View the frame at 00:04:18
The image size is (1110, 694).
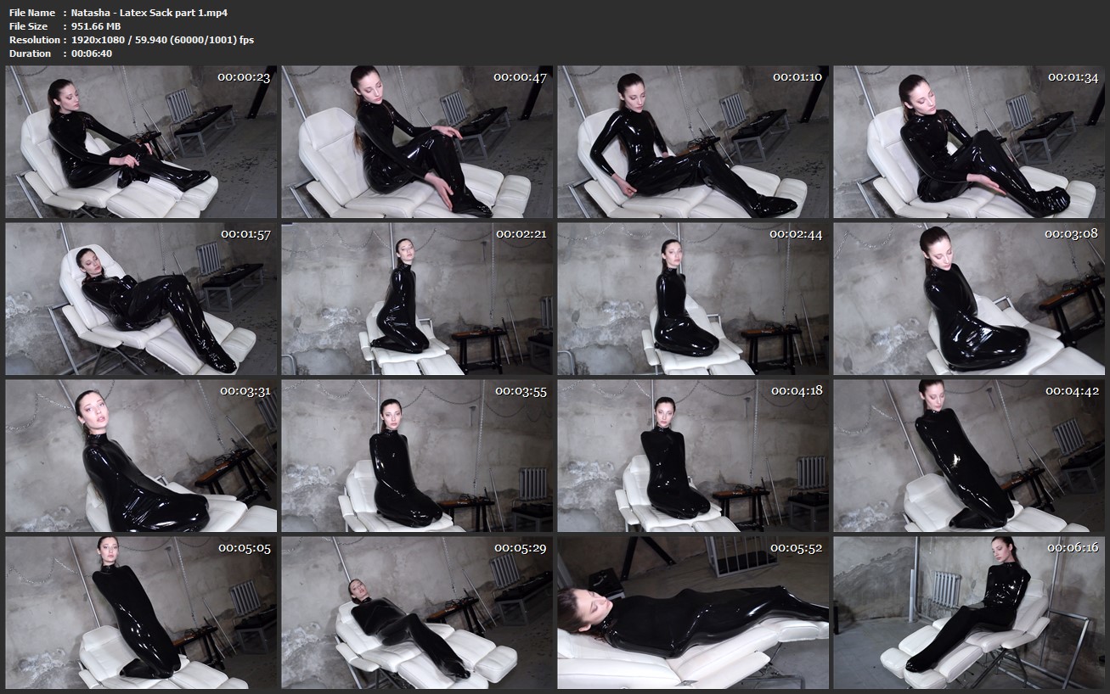[x=693, y=456]
